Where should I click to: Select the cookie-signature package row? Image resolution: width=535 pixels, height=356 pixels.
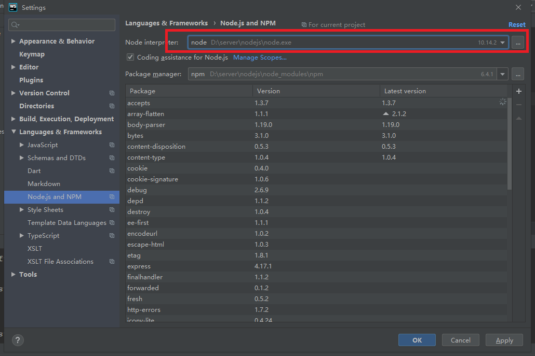coord(316,179)
